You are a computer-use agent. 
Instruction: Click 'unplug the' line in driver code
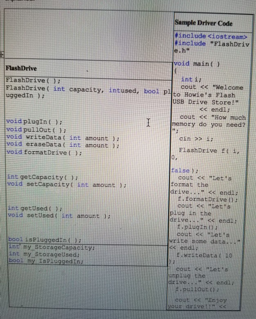click(187, 276)
